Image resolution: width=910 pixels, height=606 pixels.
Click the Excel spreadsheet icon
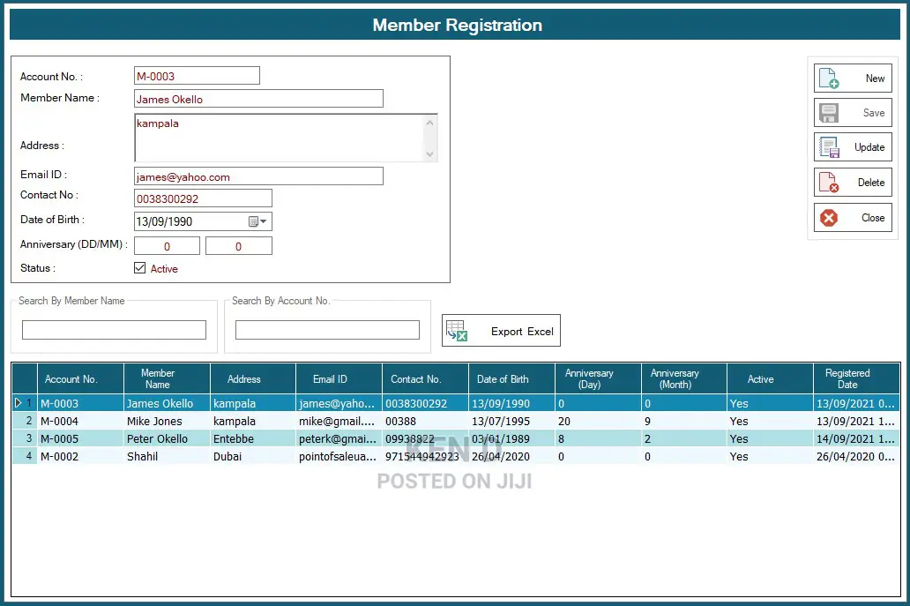[457, 331]
